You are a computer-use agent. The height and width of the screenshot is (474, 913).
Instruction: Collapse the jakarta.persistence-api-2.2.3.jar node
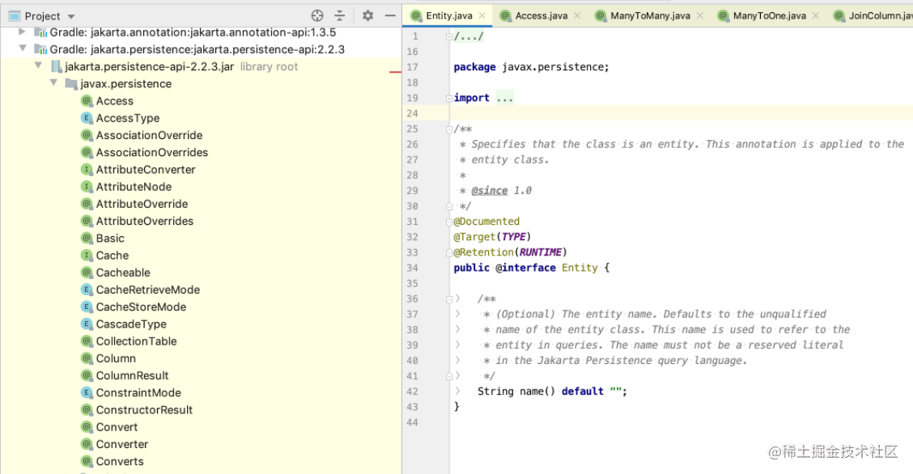coord(39,66)
